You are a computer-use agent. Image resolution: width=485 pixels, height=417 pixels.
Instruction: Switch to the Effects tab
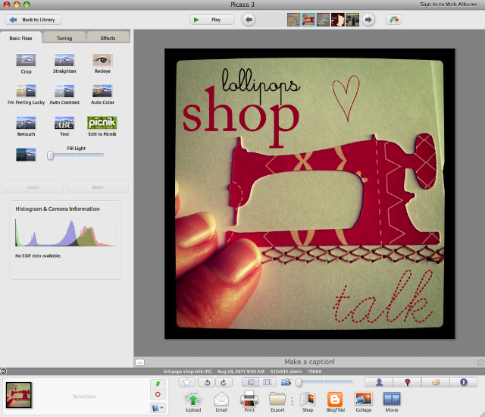click(108, 38)
